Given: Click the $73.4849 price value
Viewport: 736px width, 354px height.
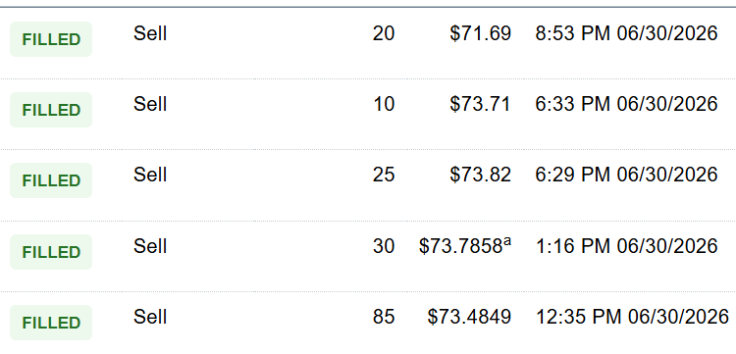Looking at the screenshot, I should coord(469,317).
